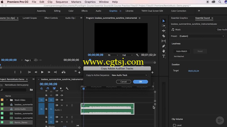227x127 pixels.
Task: Select the Ripple Edit tool
Action: pos(164,31)
